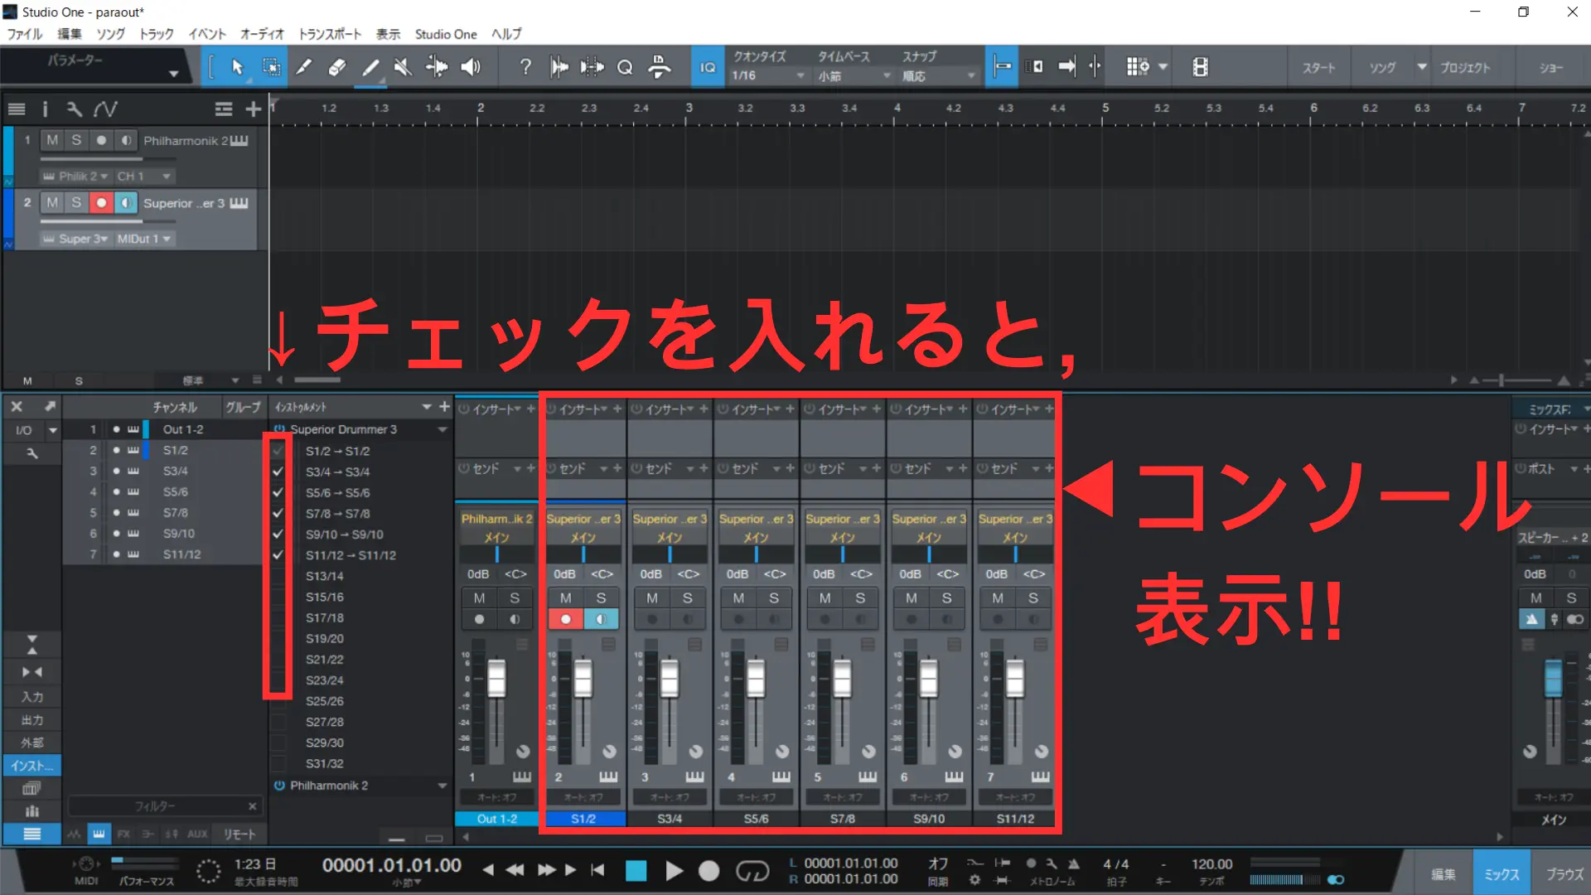
Task: Click bar 4 on the timeline ruler
Action: pyautogui.click(x=897, y=108)
